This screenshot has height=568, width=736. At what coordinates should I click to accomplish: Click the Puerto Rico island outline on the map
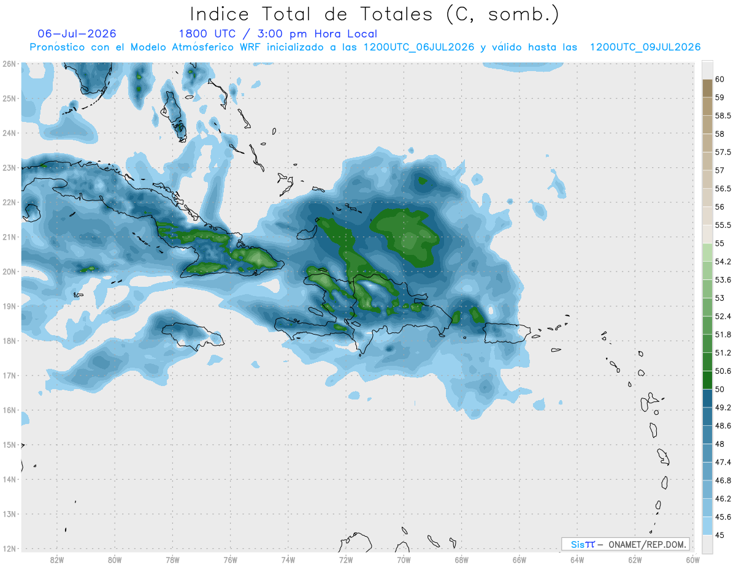507,333
